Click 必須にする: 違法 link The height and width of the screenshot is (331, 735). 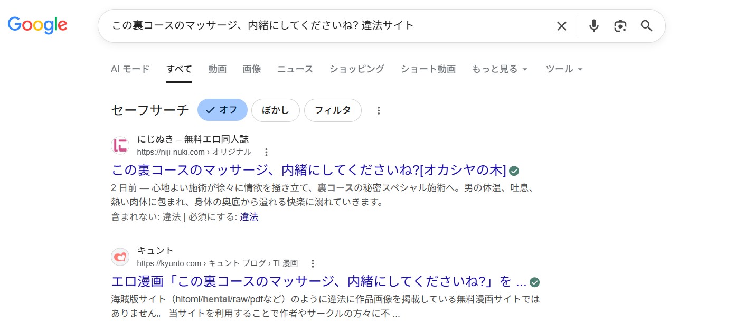coord(249,217)
